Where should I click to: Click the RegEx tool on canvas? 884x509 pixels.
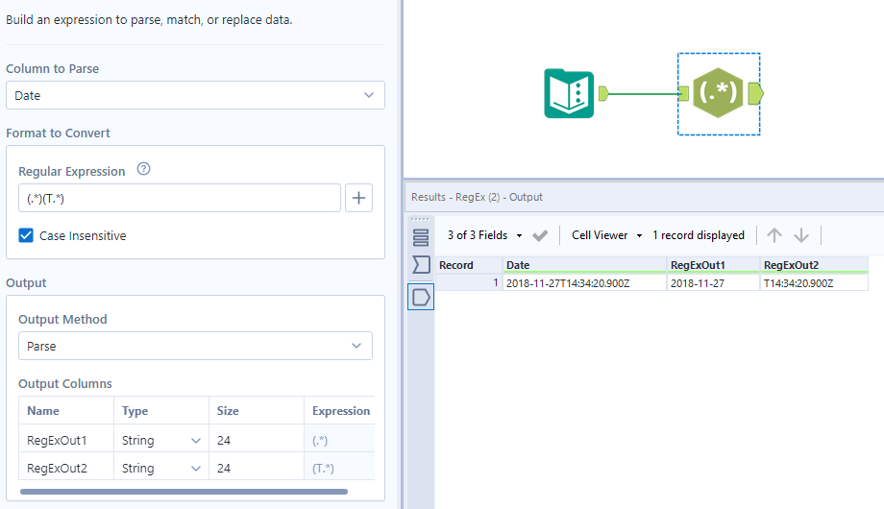click(x=718, y=93)
